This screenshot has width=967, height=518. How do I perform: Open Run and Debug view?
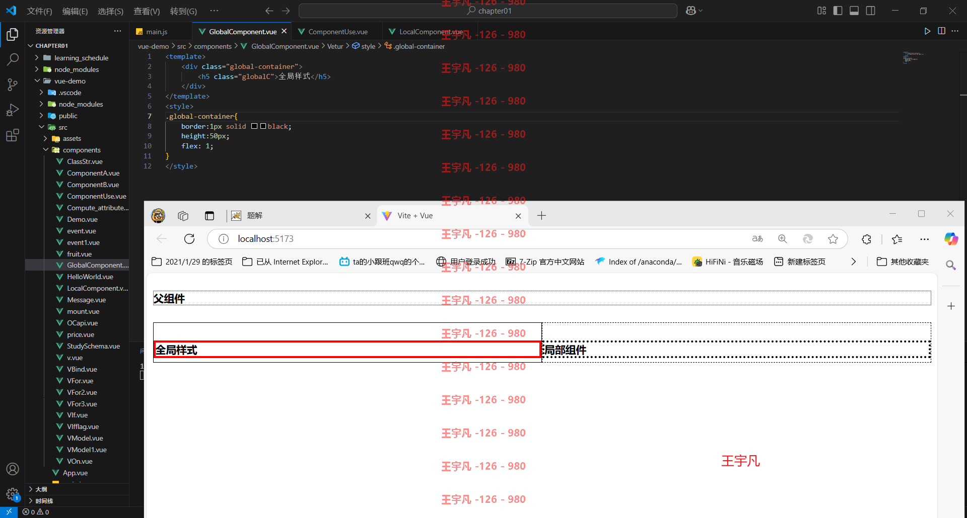tap(13, 110)
